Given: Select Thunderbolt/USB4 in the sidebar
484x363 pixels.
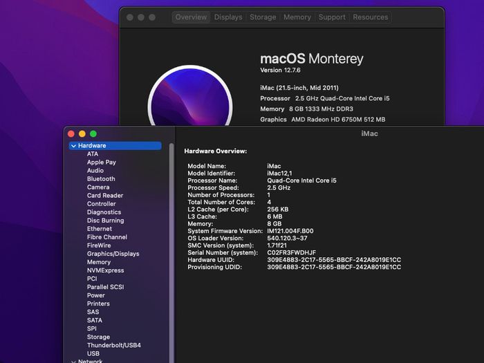Looking at the screenshot, I should (114, 346).
